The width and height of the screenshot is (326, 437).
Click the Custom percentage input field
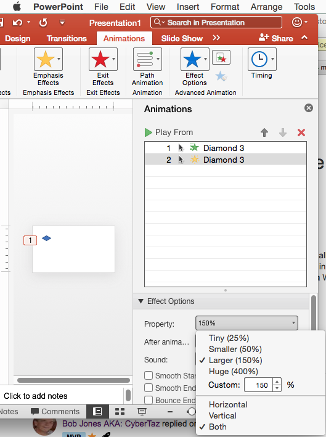[x=258, y=385]
